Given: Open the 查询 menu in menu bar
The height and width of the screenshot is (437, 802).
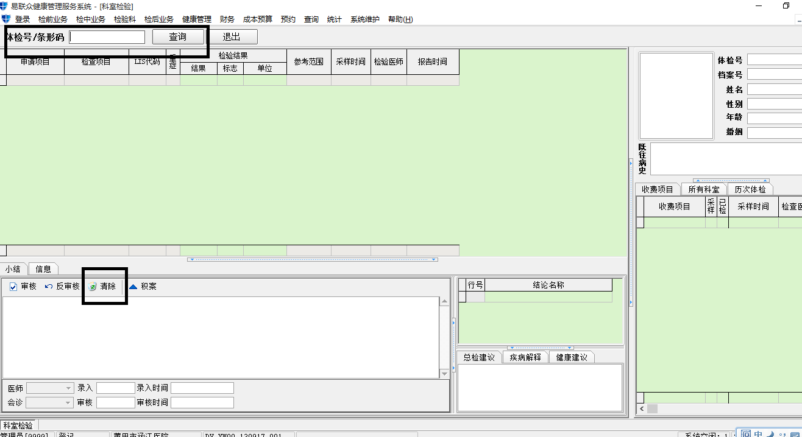Looking at the screenshot, I should (311, 19).
